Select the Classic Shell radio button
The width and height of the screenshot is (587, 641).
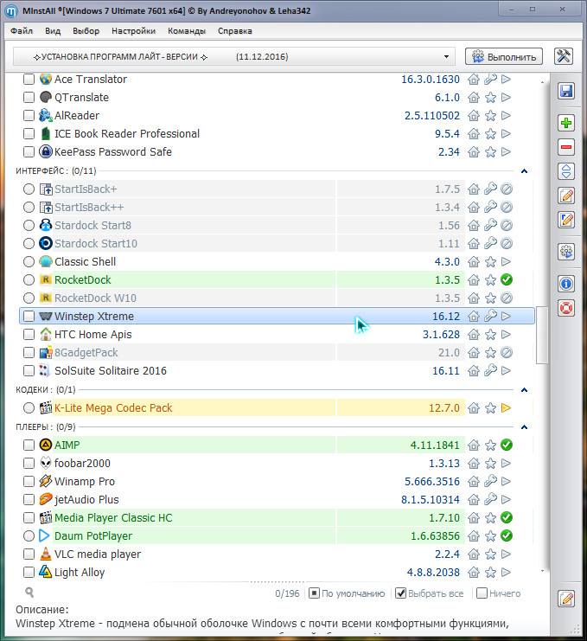pos(29,261)
